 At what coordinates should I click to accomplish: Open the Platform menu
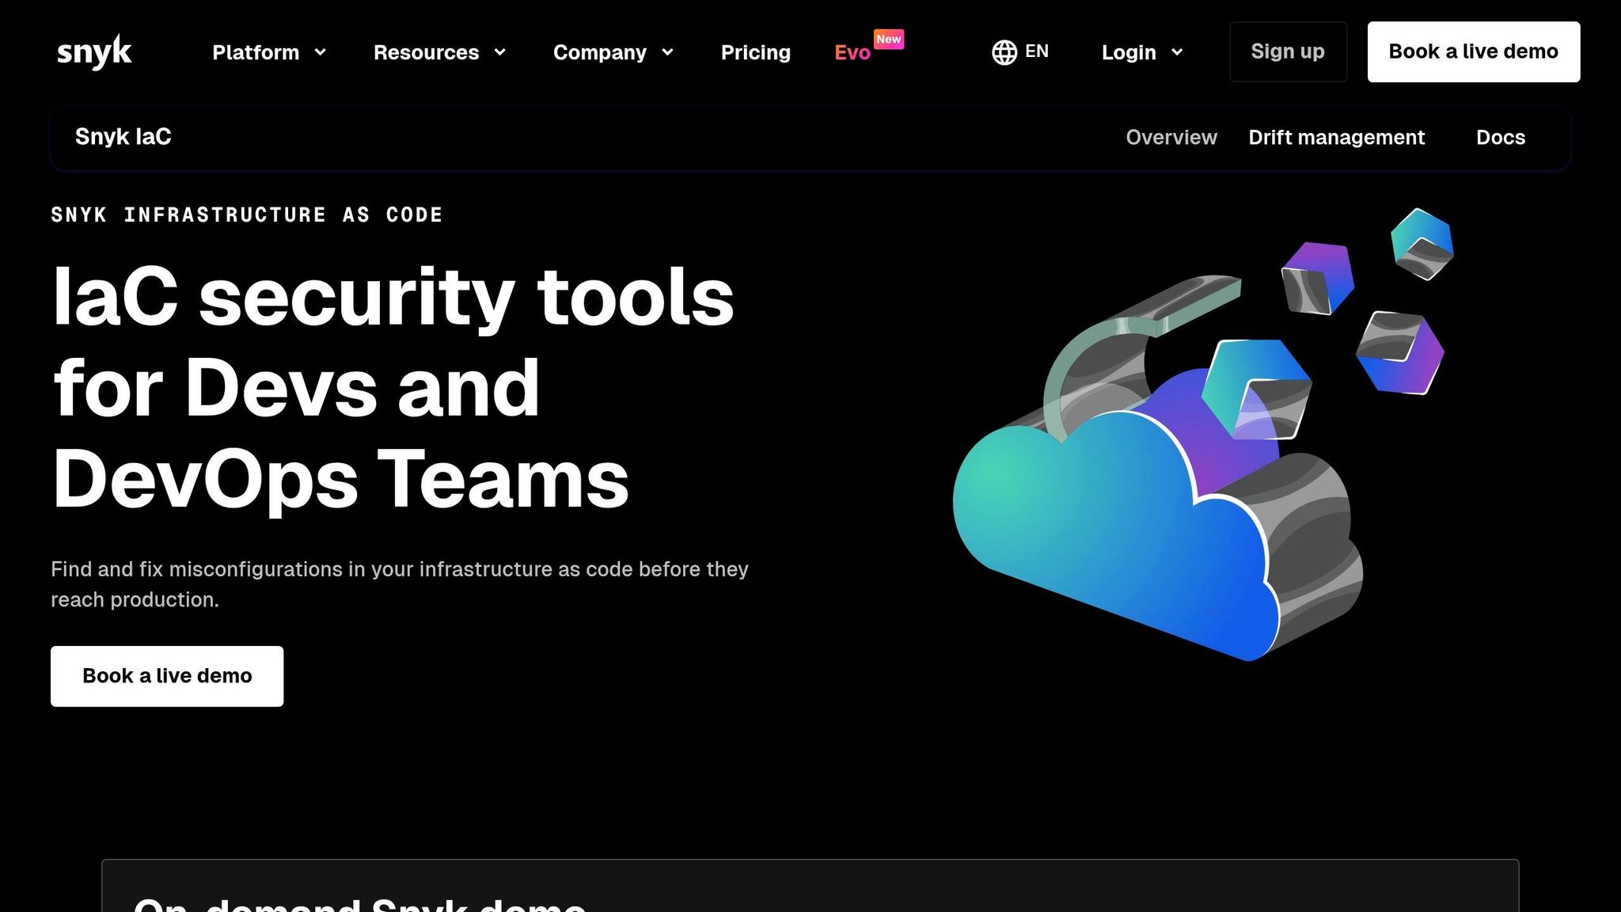pos(256,52)
